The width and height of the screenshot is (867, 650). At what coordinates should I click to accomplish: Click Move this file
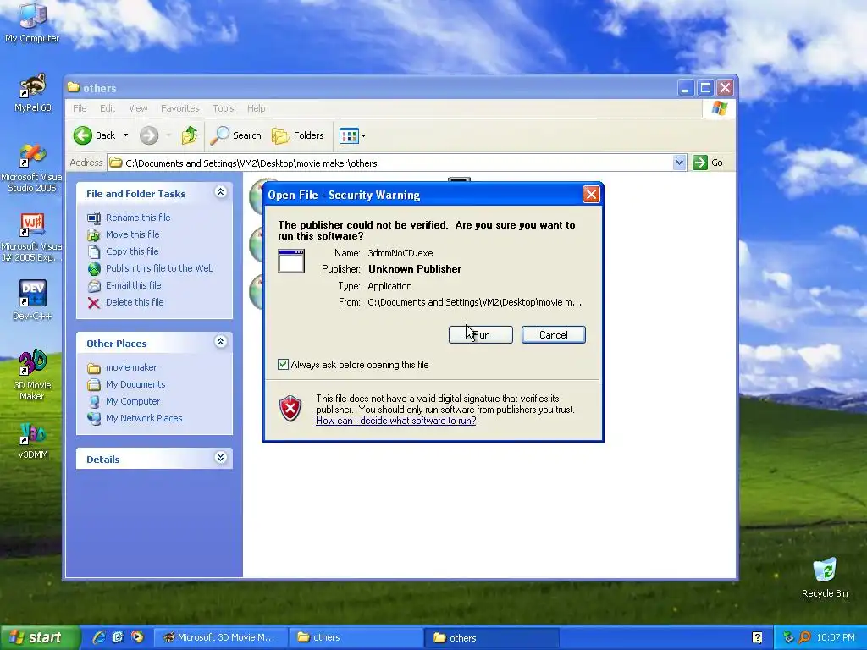click(133, 234)
